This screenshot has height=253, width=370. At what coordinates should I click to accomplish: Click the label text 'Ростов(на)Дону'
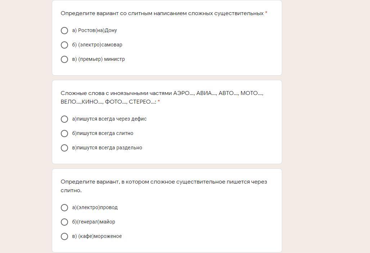pyautogui.click(x=98, y=31)
